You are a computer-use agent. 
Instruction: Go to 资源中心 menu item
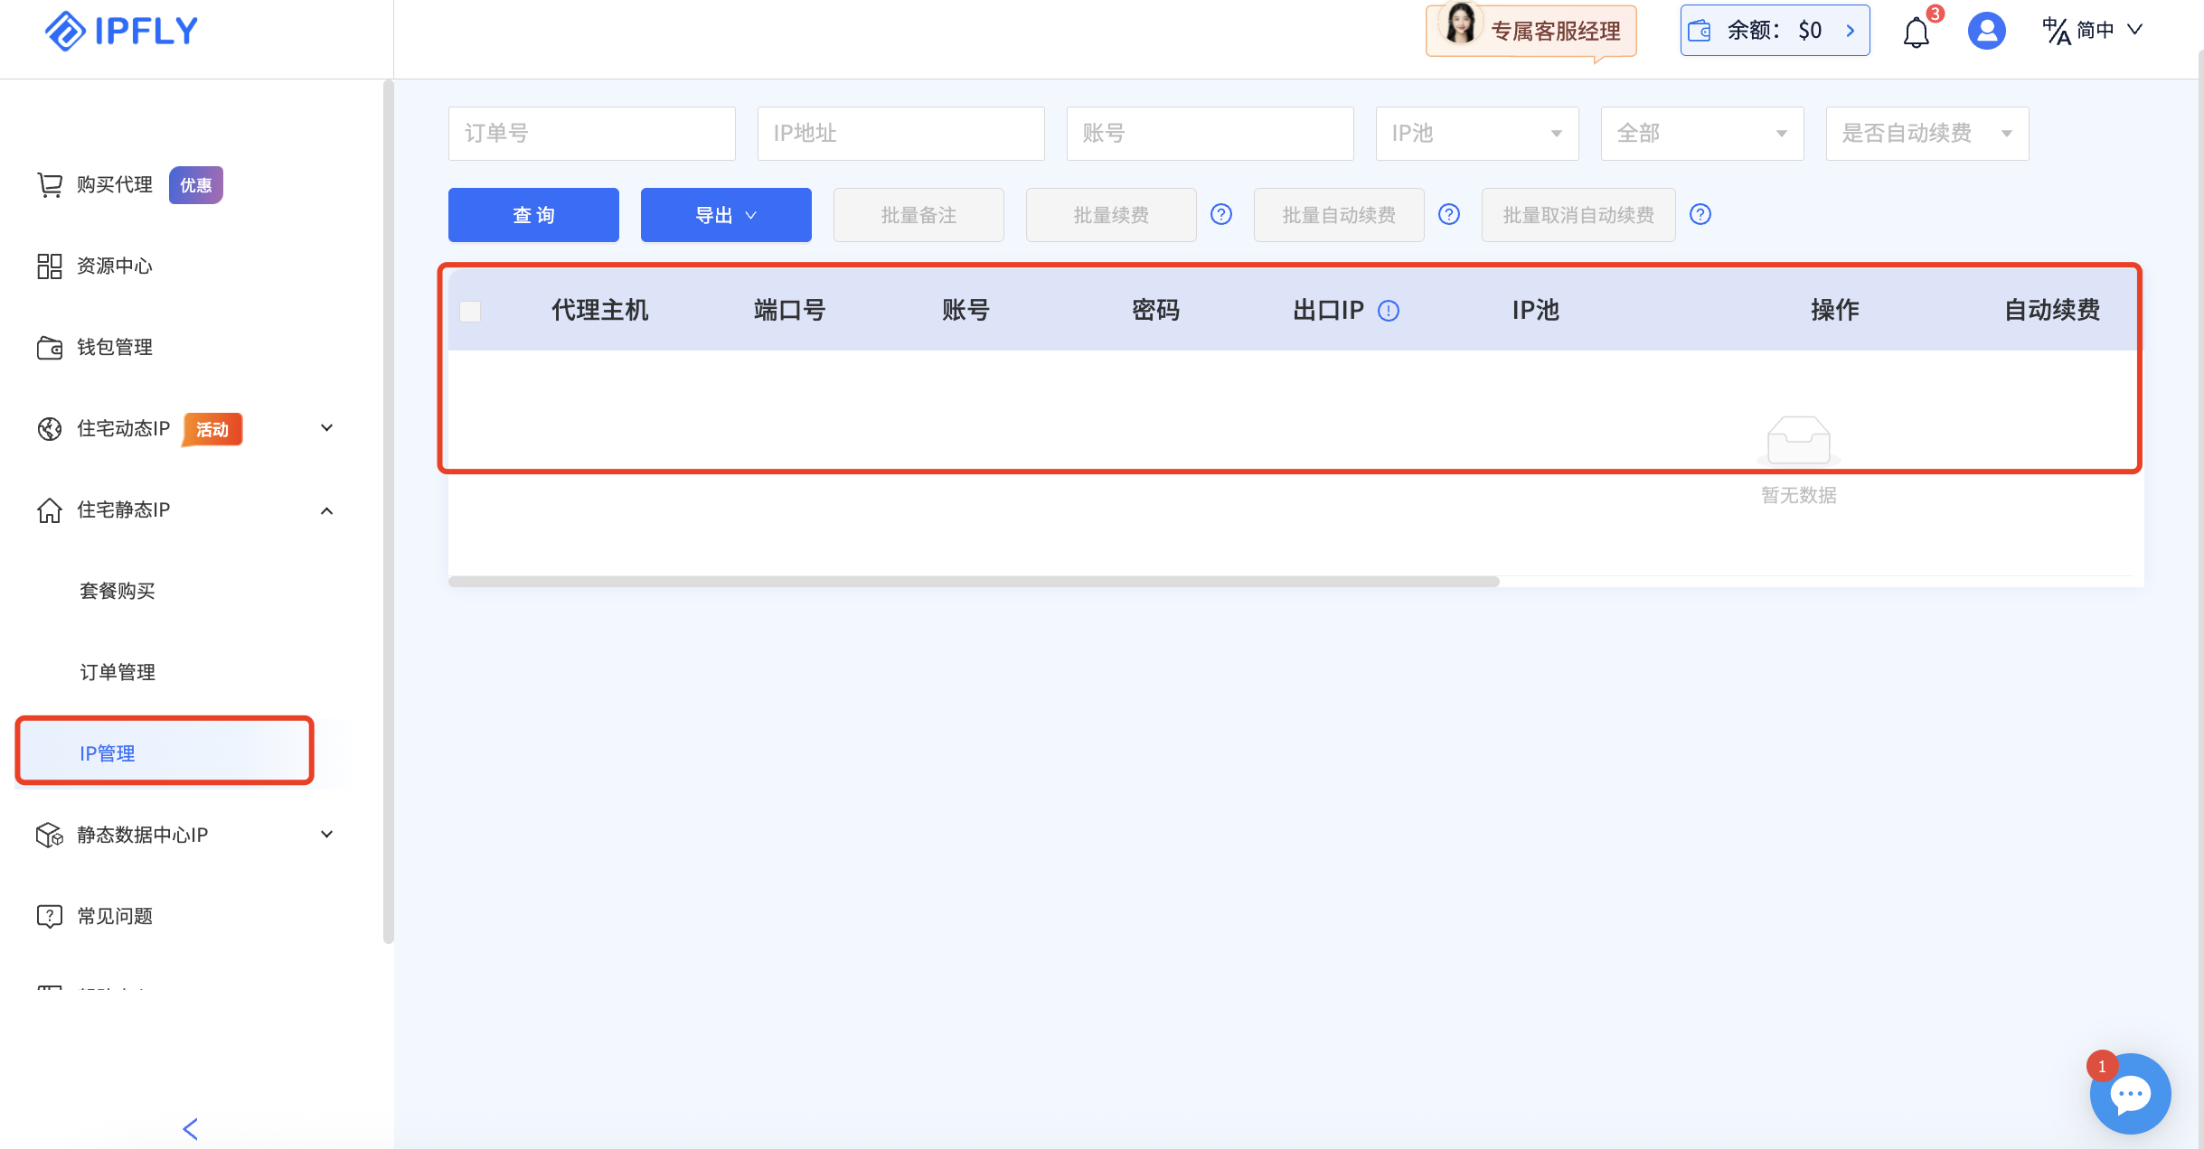coord(115,266)
